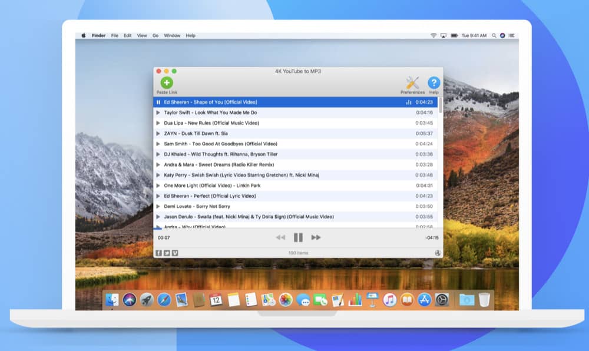589x351 pixels.
Task: Pause playback using the center pause button
Action: click(298, 237)
